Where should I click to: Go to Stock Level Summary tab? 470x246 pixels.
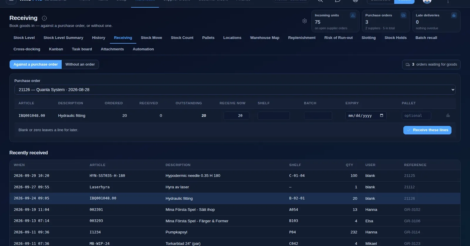(x=63, y=38)
